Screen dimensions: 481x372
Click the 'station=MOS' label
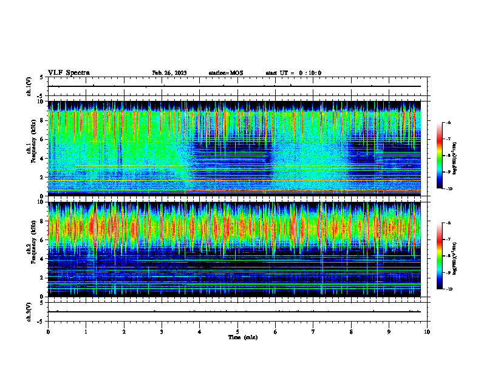[226, 73]
